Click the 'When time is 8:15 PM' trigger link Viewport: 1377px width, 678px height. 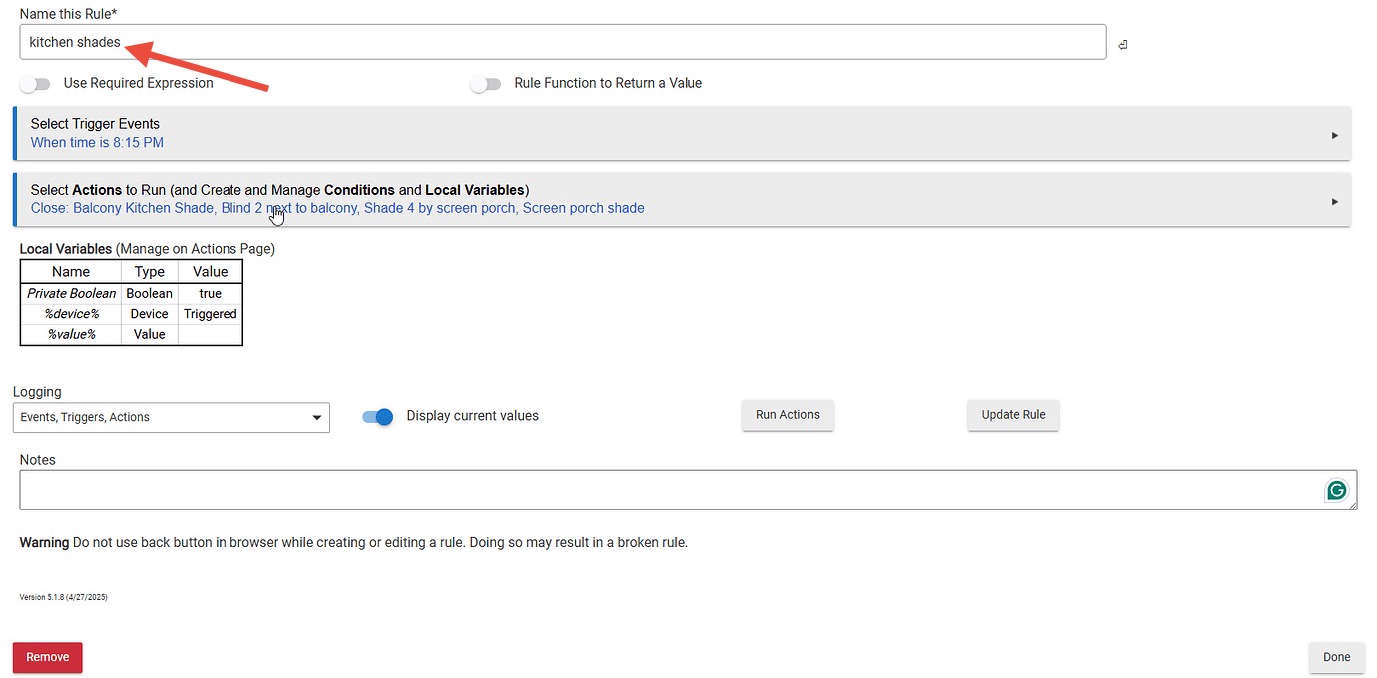[97, 143]
